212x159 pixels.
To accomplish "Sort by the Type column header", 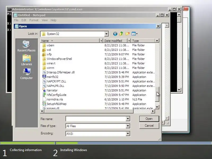I will [143, 41].
